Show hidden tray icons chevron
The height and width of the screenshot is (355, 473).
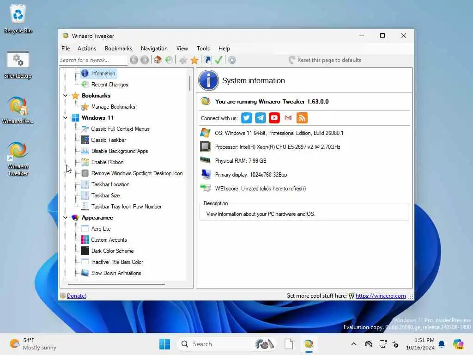(x=354, y=344)
